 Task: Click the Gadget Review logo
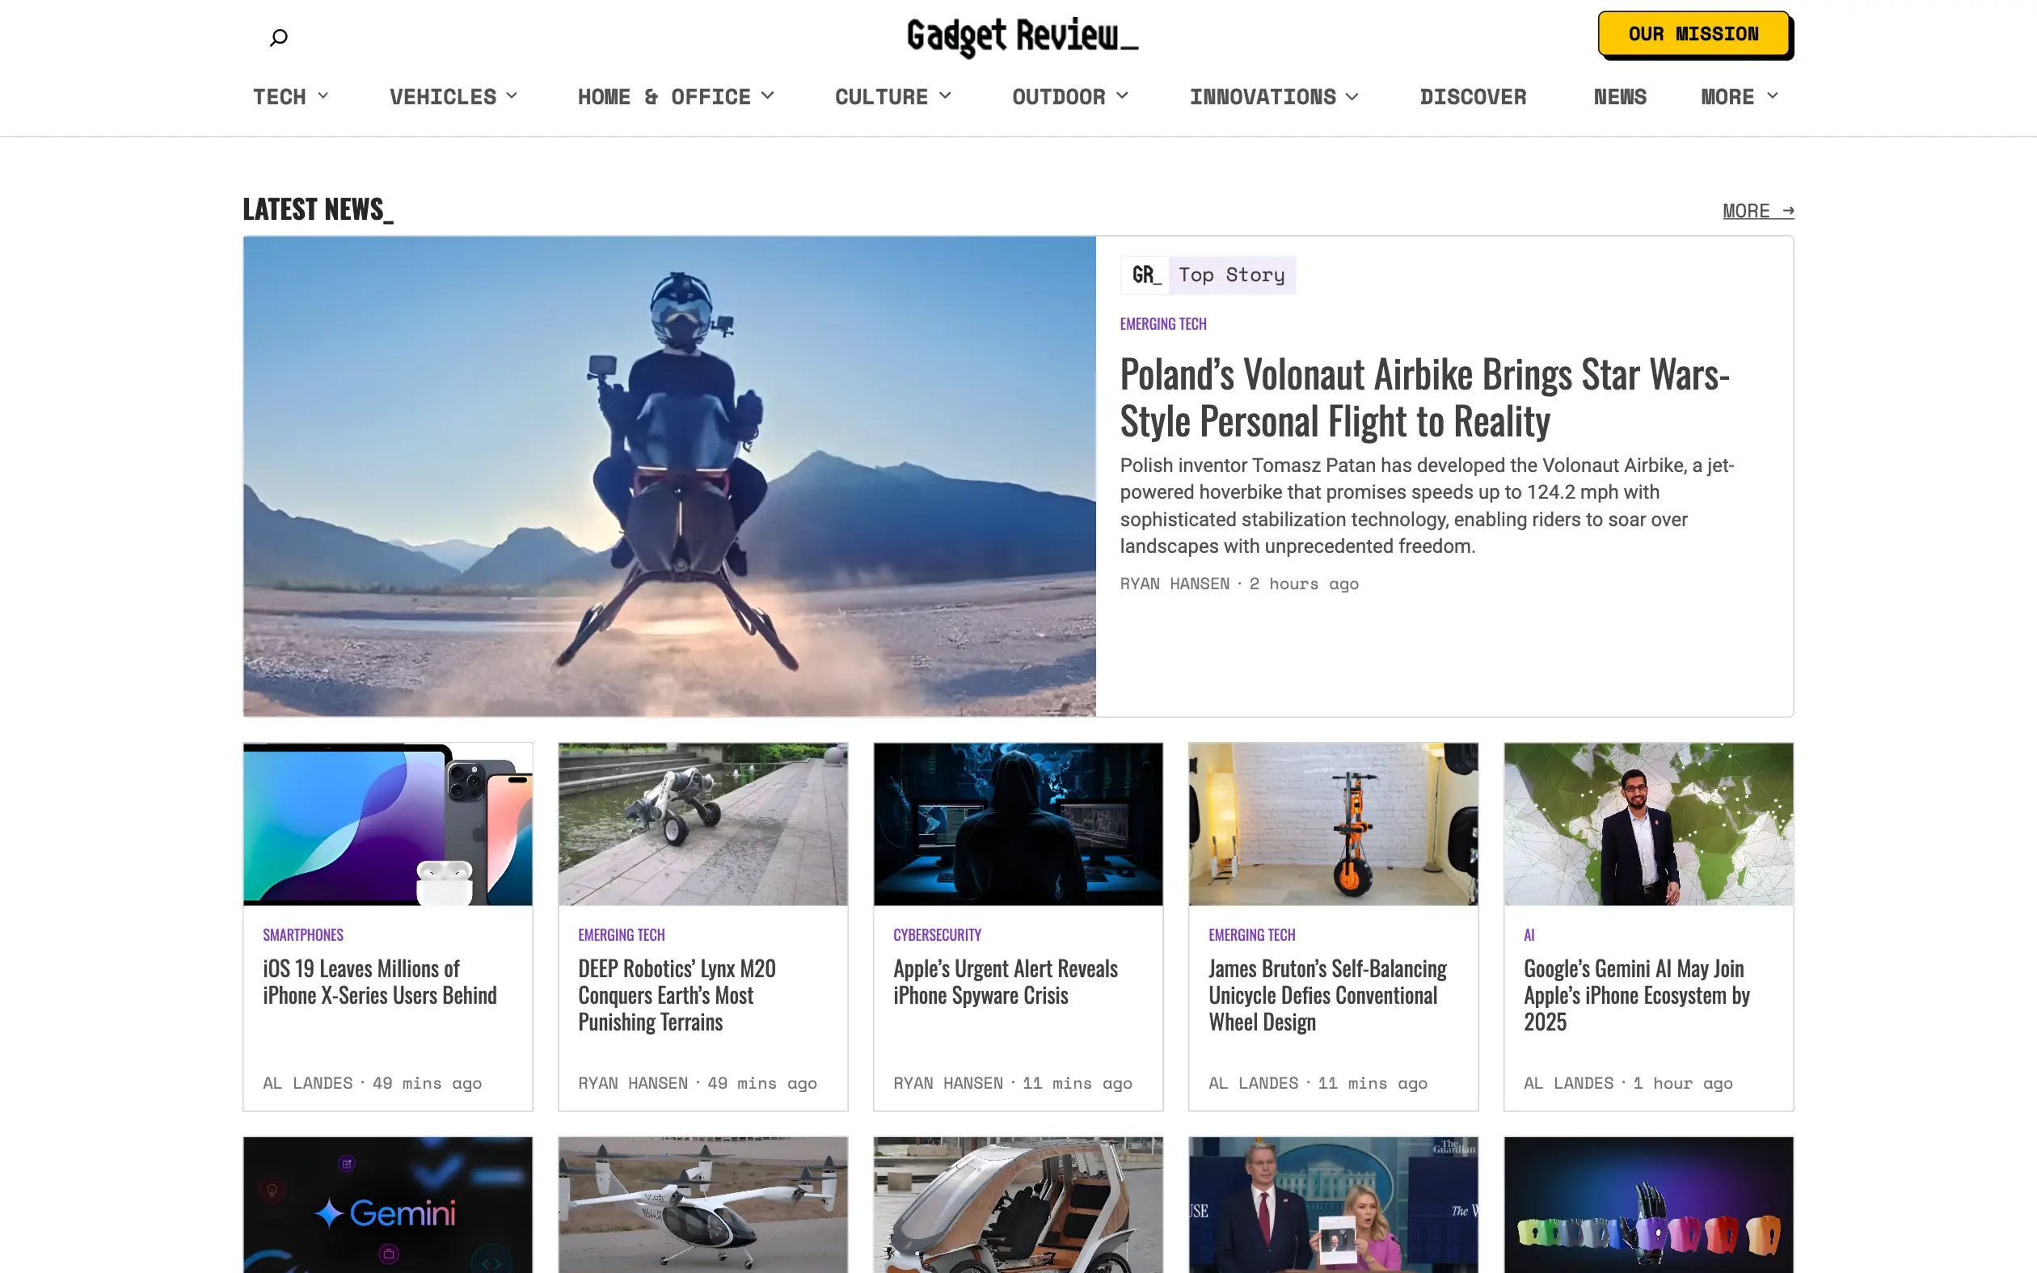click(x=1022, y=36)
